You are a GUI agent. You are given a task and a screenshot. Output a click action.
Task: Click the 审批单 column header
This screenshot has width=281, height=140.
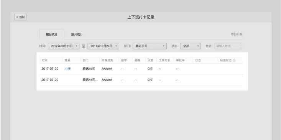(180, 60)
